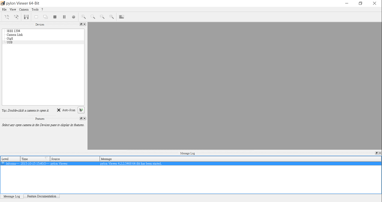Sort log by Source column header
Image resolution: width=382 pixels, height=202 pixels.
(75, 159)
